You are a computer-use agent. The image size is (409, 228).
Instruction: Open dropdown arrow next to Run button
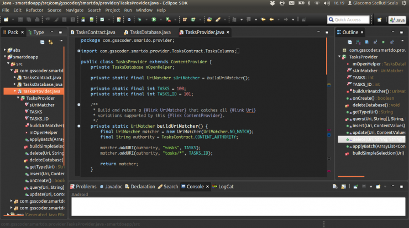click(x=160, y=19)
